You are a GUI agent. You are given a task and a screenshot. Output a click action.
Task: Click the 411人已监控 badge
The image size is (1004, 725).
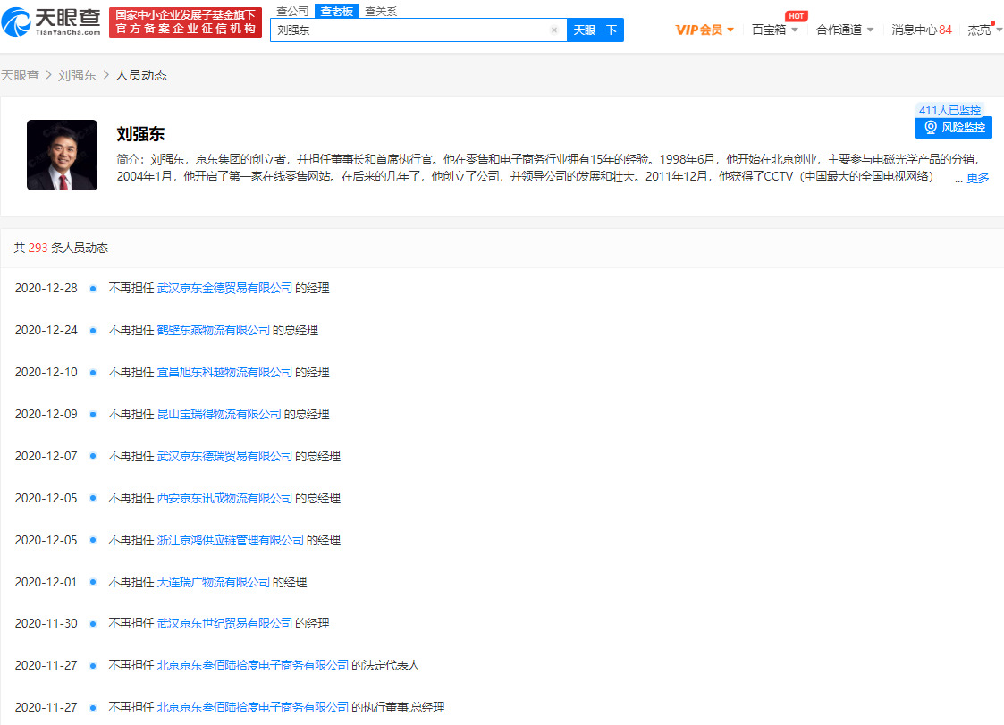click(949, 110)
